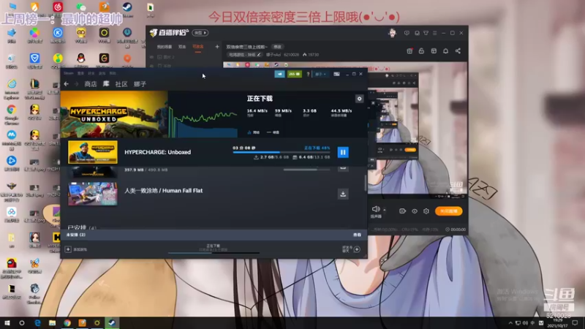Click the Steam help question mark
Screen dimensions: 585x329
tap(308, 75)
